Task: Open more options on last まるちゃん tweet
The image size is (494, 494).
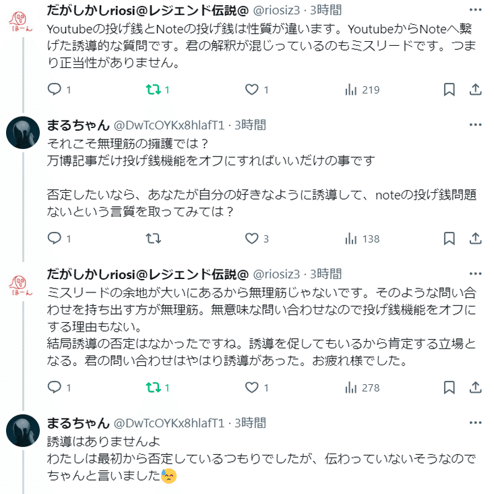Action: [475, 423]
